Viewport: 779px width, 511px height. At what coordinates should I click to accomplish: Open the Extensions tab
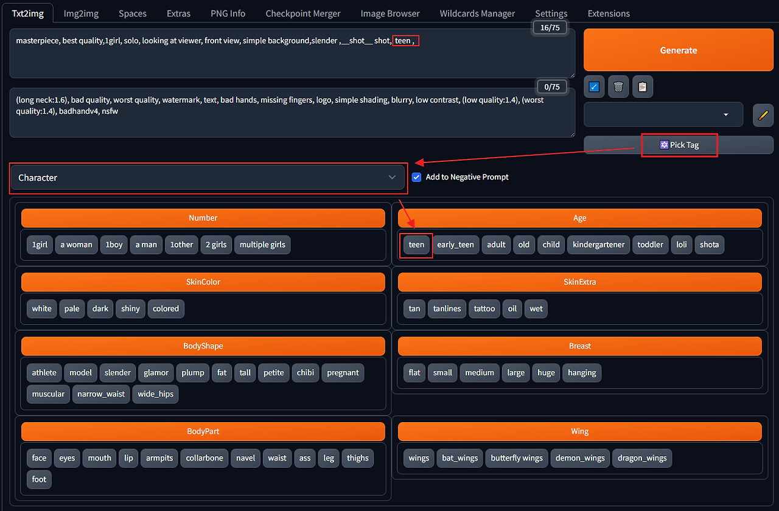click(x=609, y=13)
